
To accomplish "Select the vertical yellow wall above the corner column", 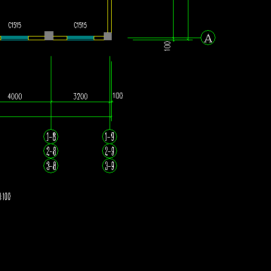I will pos(110,16).
